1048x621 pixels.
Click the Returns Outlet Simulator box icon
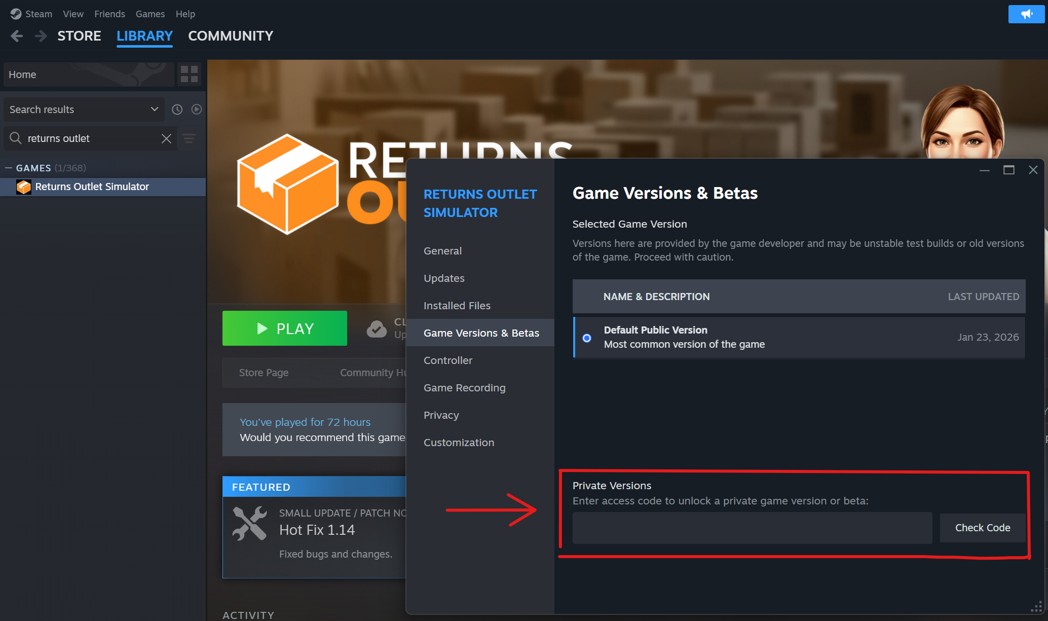point(23,187)
